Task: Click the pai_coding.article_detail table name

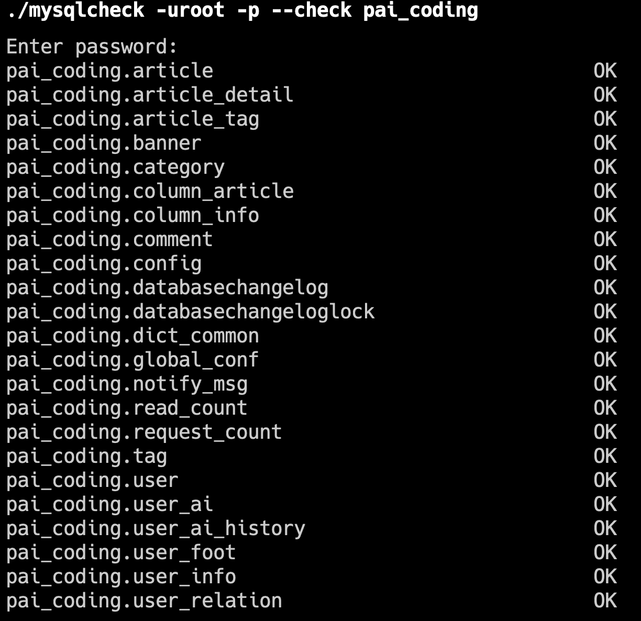Action: coord(150,95)
